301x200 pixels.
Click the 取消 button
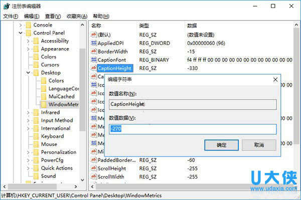tap(259, 144)
